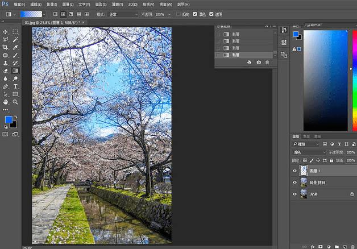Click the camera snapshot icon in History panel
The image size is (357, 249).
click(x=259, y=62)
